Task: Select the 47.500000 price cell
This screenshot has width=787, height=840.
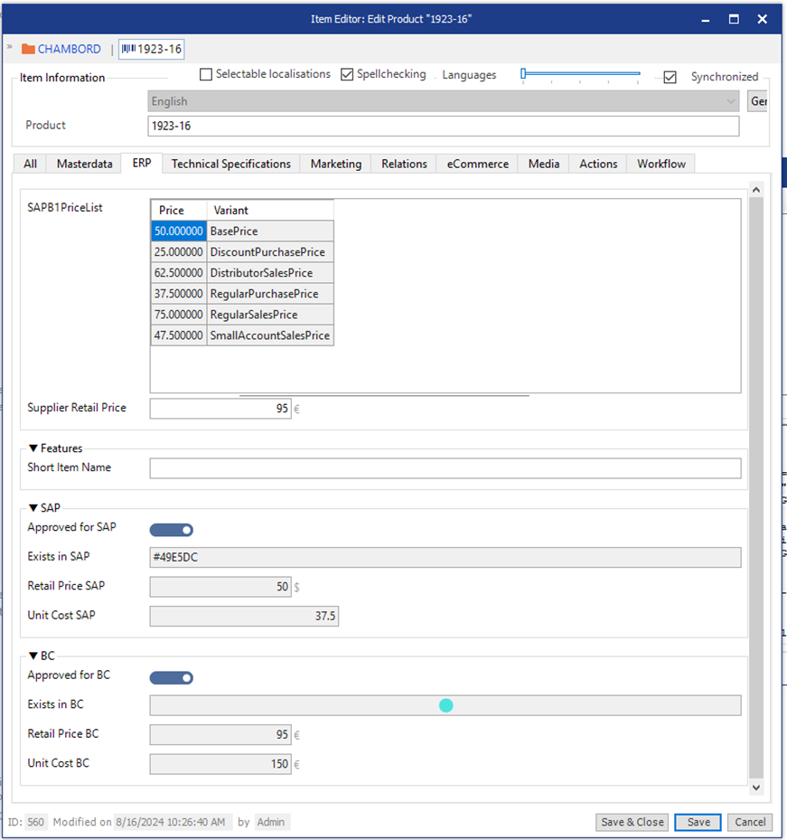Action: [179, 335]
